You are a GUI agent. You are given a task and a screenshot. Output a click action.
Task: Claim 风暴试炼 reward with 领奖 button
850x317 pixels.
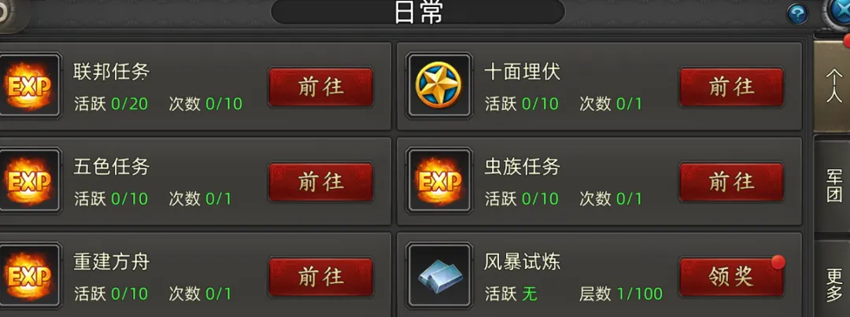pyautogui.click(x=731, y=278)
